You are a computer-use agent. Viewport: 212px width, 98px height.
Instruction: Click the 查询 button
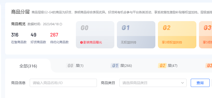200,83
